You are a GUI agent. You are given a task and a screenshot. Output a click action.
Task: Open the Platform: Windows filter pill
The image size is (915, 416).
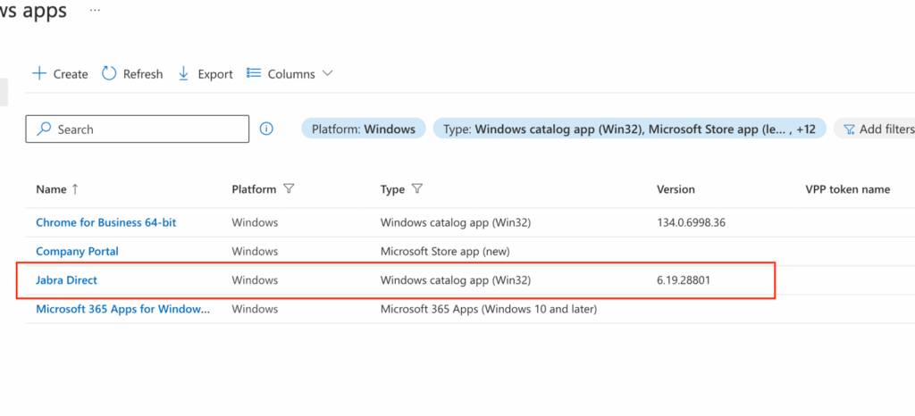363,129
